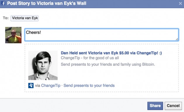Grab the message box resize handle

coord(177,39)
